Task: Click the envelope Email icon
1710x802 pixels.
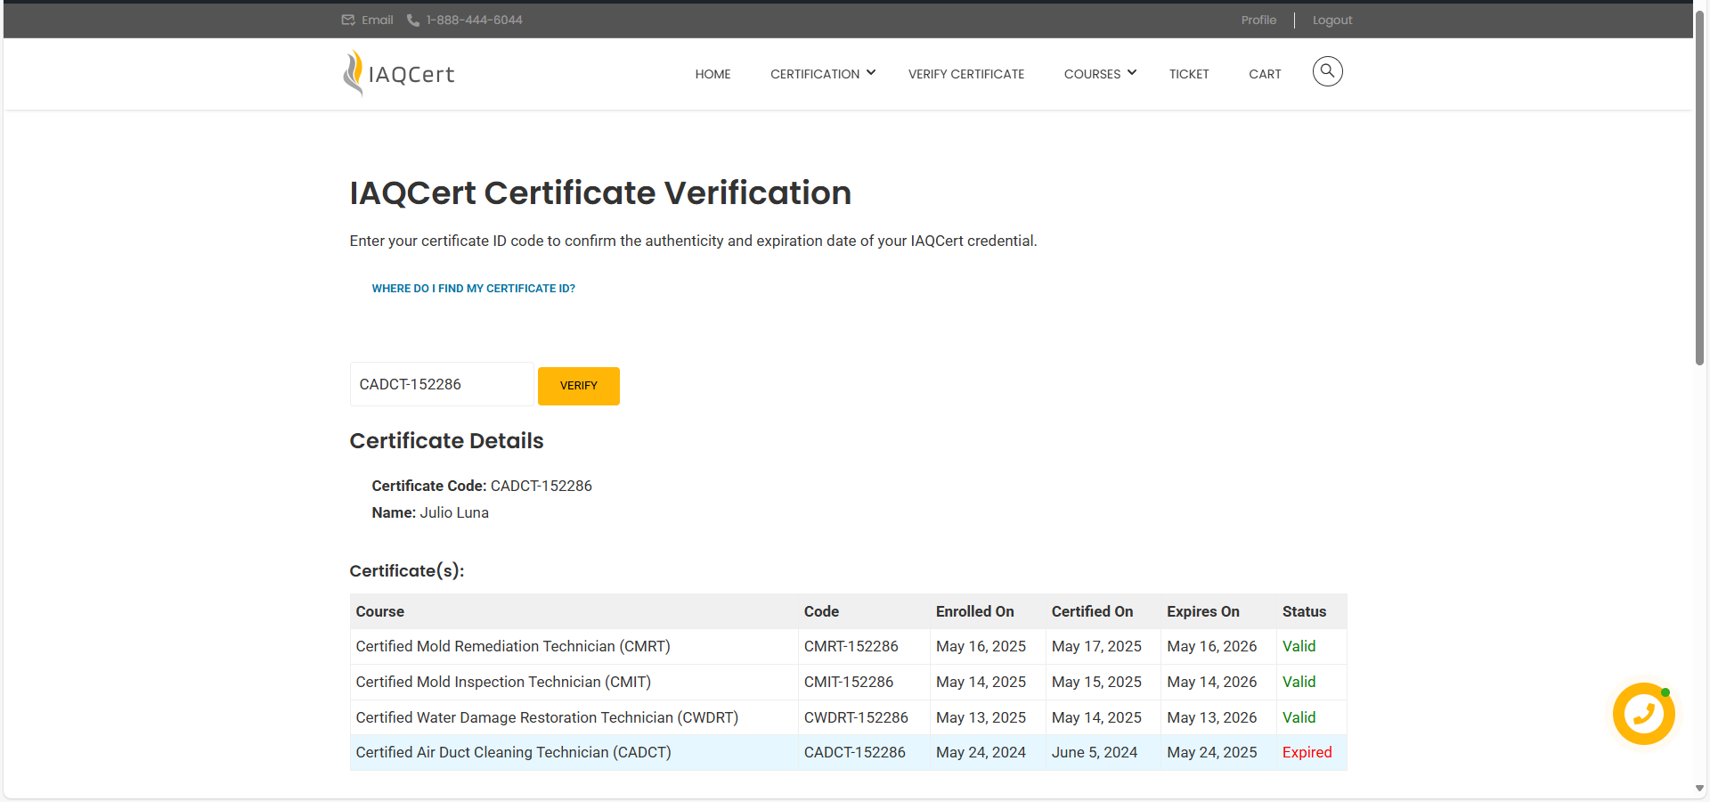Action: (348, 20)
